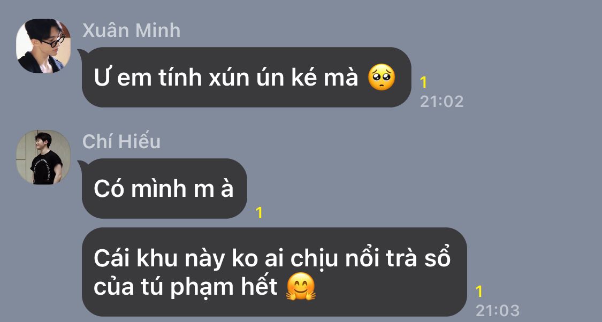Click the 21:02 timestamp
Viewport: 602px width, 322px height.
(x=441, y=102)
